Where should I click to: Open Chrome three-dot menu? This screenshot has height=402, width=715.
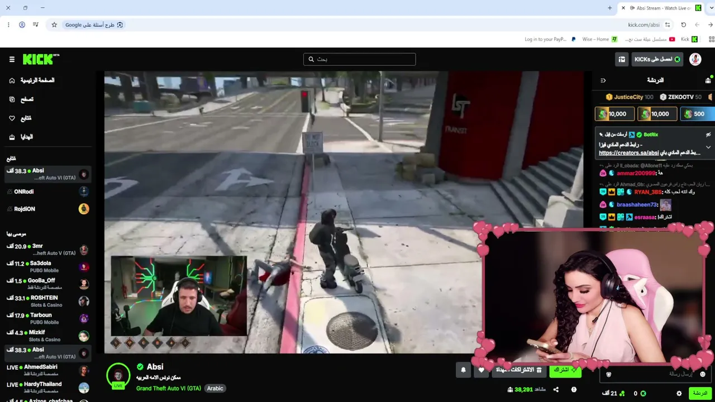[x=8, y=25]
